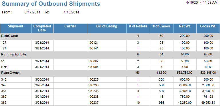223x106 pixels.
Task: Click the Shipment column header
Action: 16,28
